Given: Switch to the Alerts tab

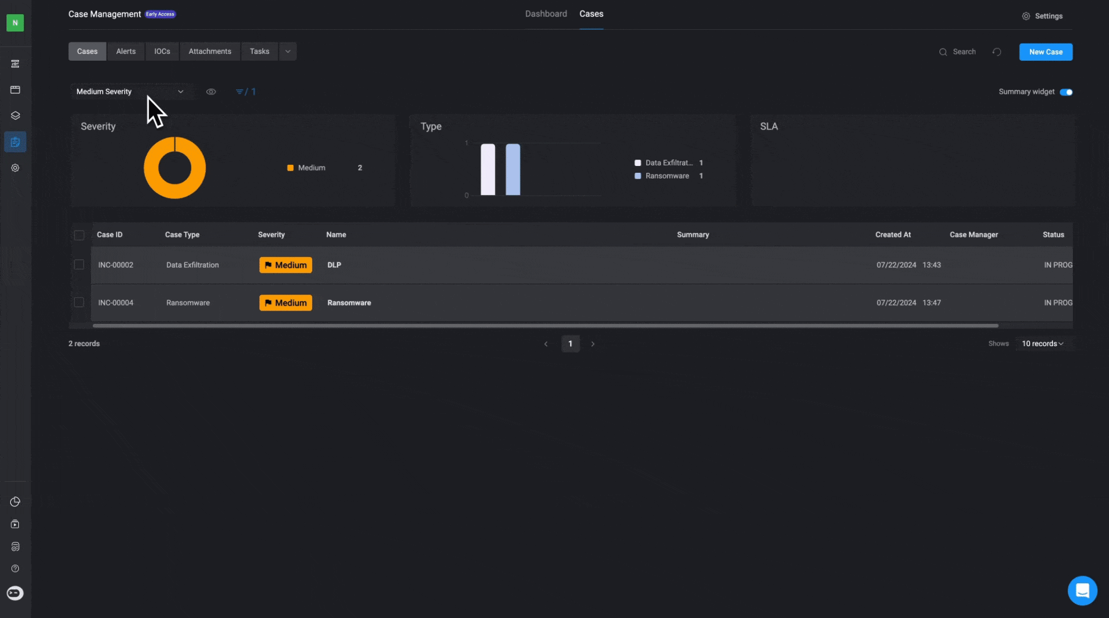Looking at the screenshot, I should pyautogui.click(x=126, y=51).
